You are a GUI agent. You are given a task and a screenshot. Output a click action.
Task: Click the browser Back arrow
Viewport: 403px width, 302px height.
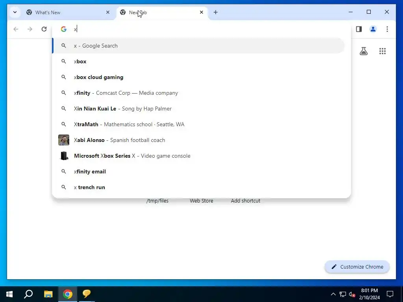pyautogui.click(x=16, y=29)
